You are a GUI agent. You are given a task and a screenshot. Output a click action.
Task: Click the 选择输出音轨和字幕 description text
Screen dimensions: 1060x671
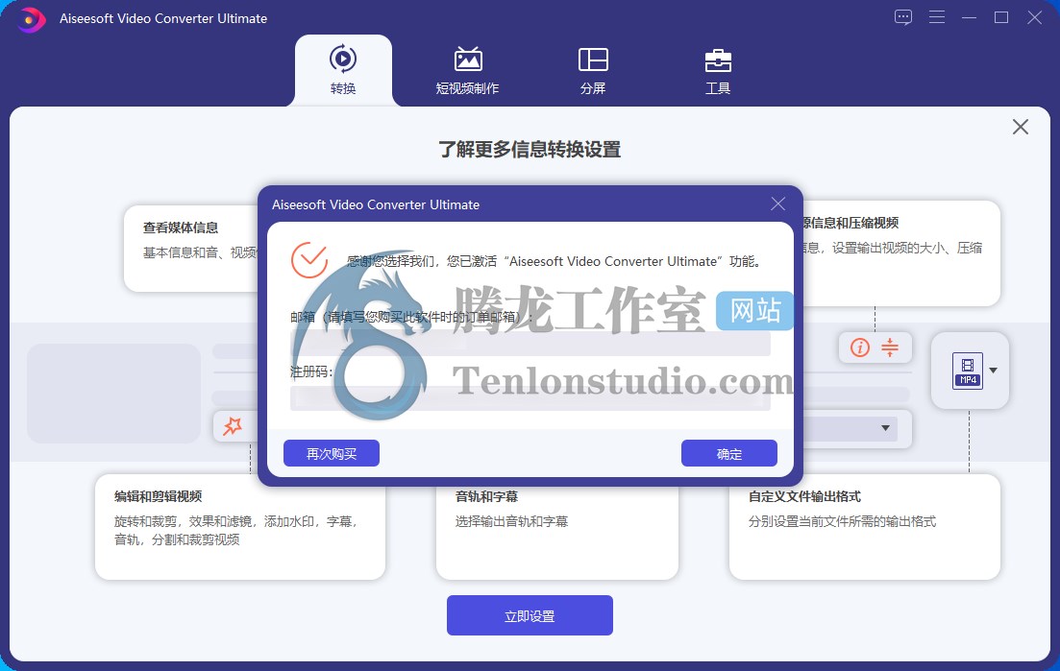point(512,521)
